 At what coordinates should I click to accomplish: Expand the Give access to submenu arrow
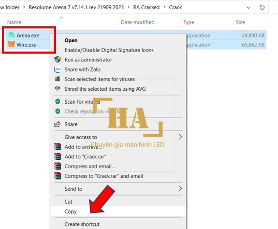pyautogui.click(x=180, y=137)
